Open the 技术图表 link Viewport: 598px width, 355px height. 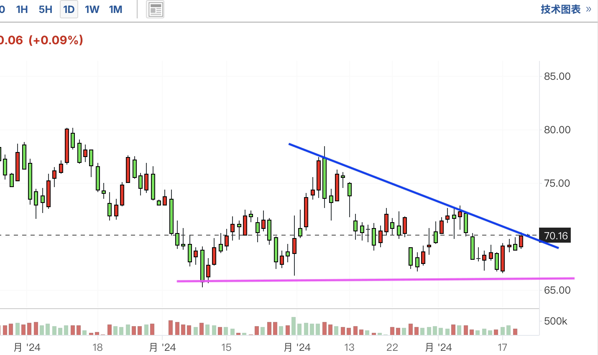(566, 9)
